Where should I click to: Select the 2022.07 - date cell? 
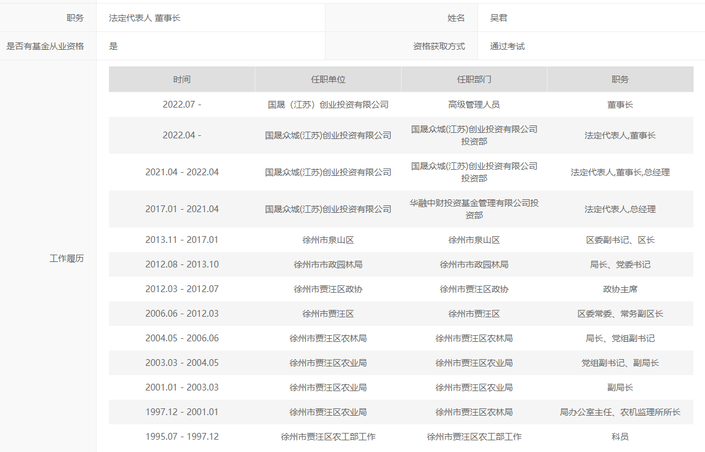pos(181,105)
